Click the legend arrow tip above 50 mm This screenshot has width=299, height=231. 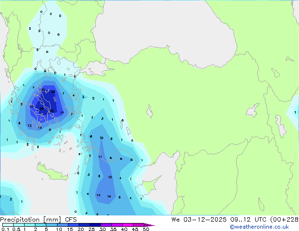(149, 225)
